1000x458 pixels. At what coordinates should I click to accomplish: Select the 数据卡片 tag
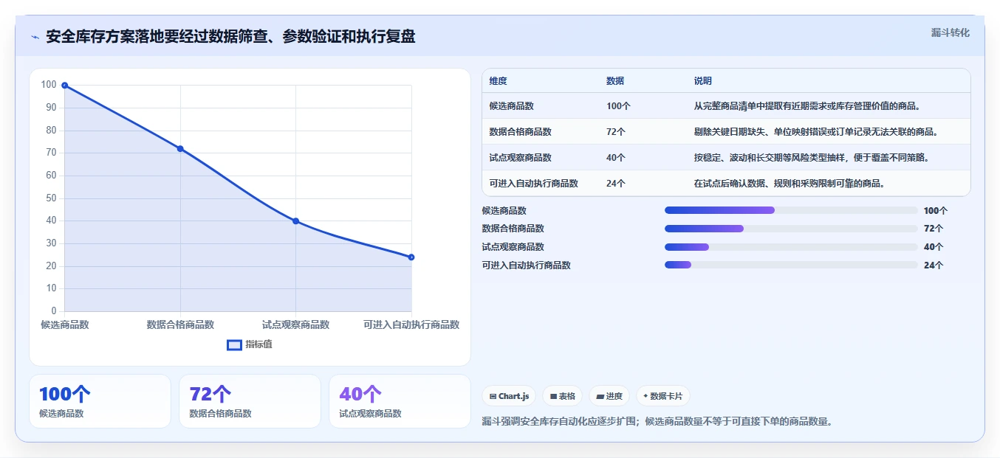(x=662, y=396)
